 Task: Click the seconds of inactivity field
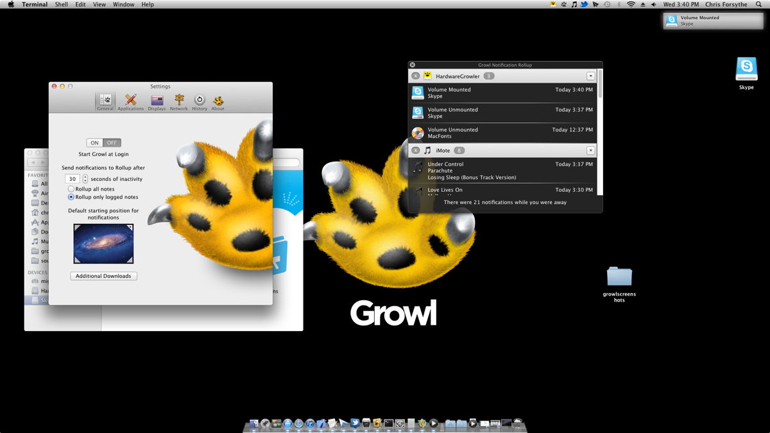click(x=73, y=179)
